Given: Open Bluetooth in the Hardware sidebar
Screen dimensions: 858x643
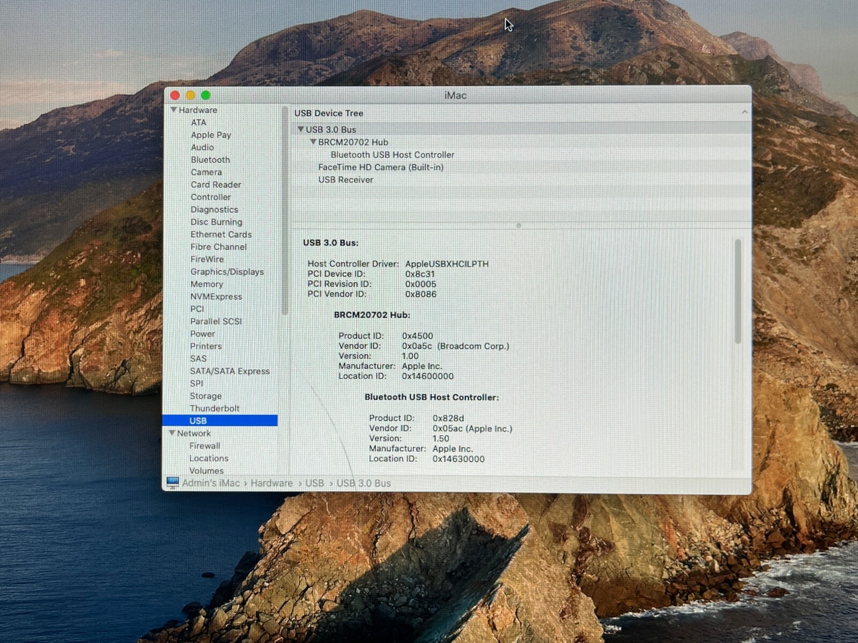Looking at the screenshot, I should pyautogui.click(x=210, y=160).
